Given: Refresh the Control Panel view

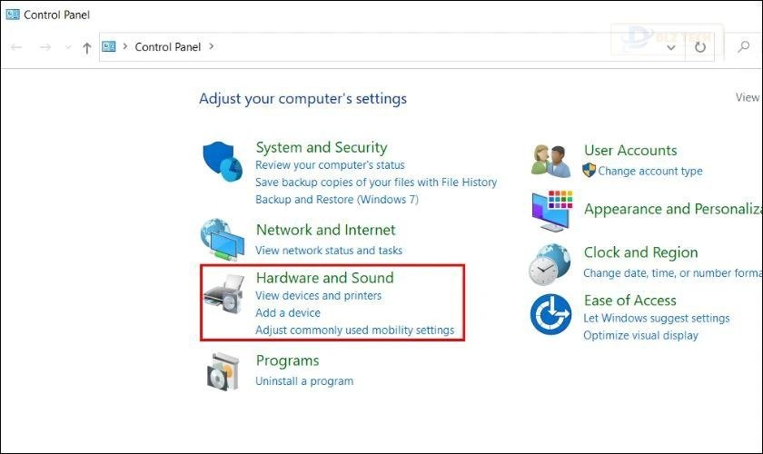Looking at the screenshot, I should (699, 47).
